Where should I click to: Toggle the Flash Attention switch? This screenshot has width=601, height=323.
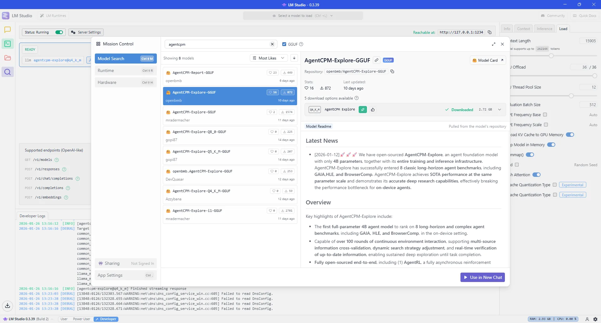point(537,175)
